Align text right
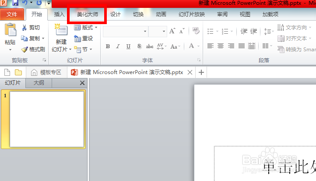This screenshot has width=316, height=181. pyautogui.click(x=231, y=46)
